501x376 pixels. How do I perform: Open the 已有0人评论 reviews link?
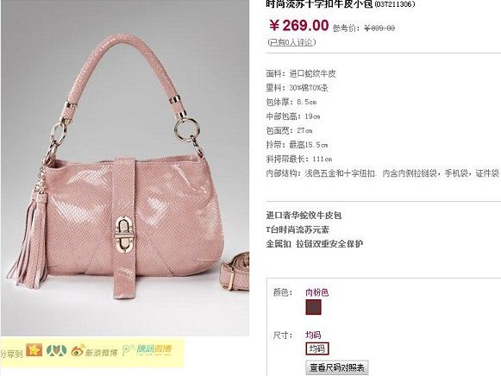291,42
